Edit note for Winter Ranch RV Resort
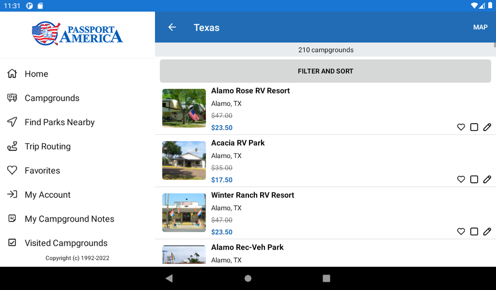The height and width of the screenshot is (290, 496). click(x=487, y=231)
